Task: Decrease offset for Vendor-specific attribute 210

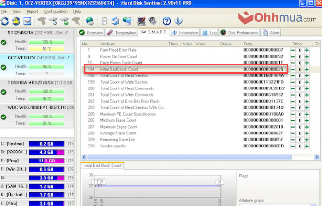Action: (x=293, y=146)
